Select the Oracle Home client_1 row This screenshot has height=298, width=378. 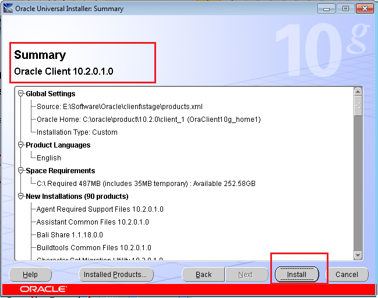pyautogui.click(x=149, y=120)
